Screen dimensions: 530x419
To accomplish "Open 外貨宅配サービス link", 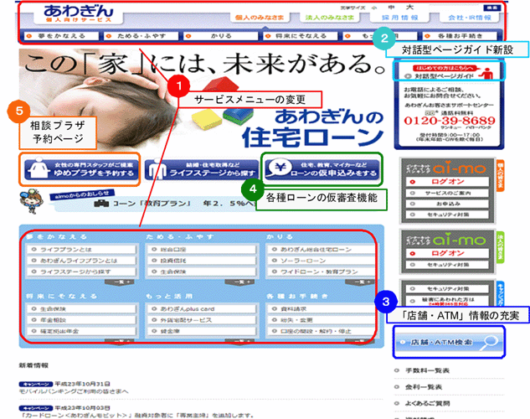I will [202, 320].
